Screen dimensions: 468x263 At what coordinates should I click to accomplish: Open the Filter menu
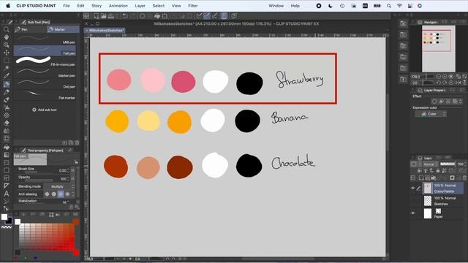coord(193,6)
